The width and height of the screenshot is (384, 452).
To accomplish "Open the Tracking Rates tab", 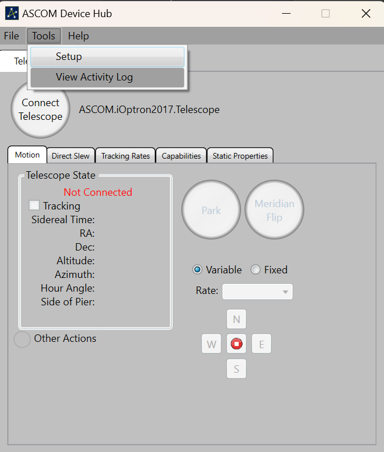I will [125, 156].
